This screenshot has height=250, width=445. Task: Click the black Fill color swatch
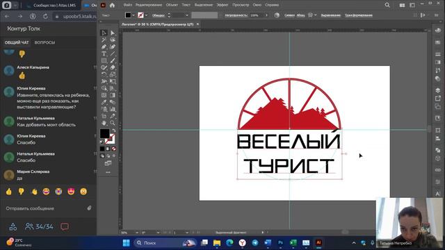coord(105,133)
